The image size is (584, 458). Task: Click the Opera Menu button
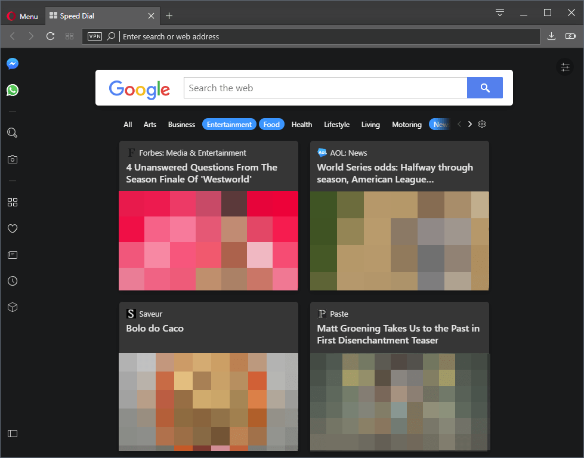pyautogui.click(x=22, y=16)
